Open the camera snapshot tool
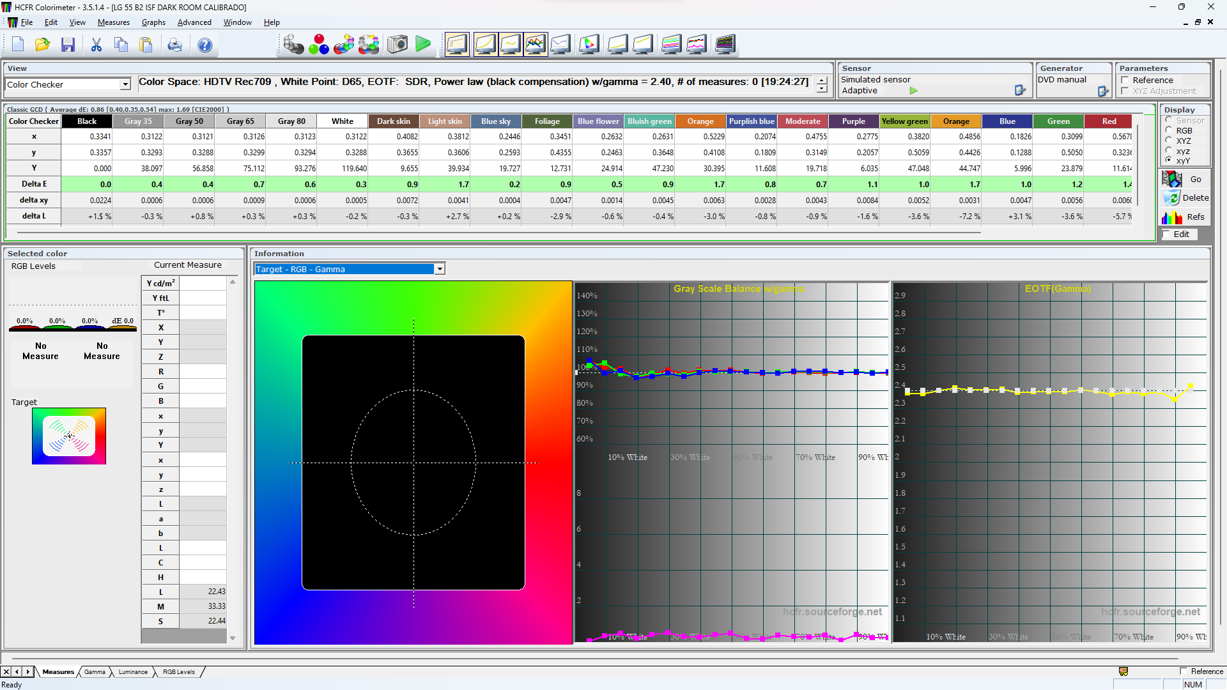1227x690 pixels. coord(397,44)
